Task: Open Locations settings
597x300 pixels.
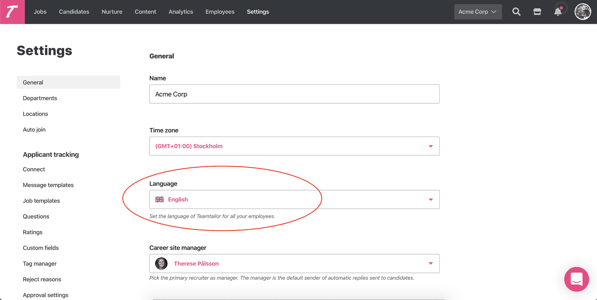Action: [x=36, y=114]
